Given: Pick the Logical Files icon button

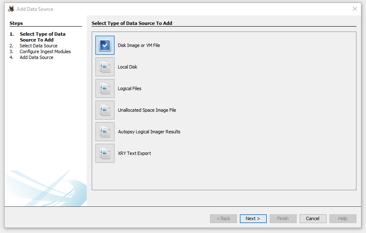Looking at the screenshot, I should 105,88.
